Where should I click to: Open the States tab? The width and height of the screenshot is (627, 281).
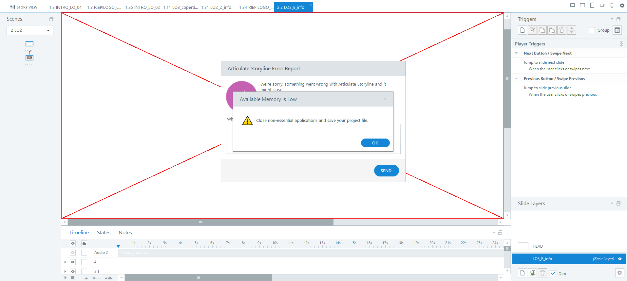click(x=104, y=233)
